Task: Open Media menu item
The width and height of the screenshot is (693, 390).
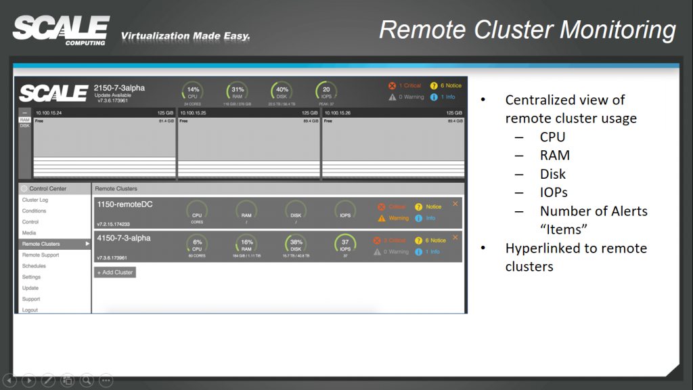Action: (x=29, y=233)
